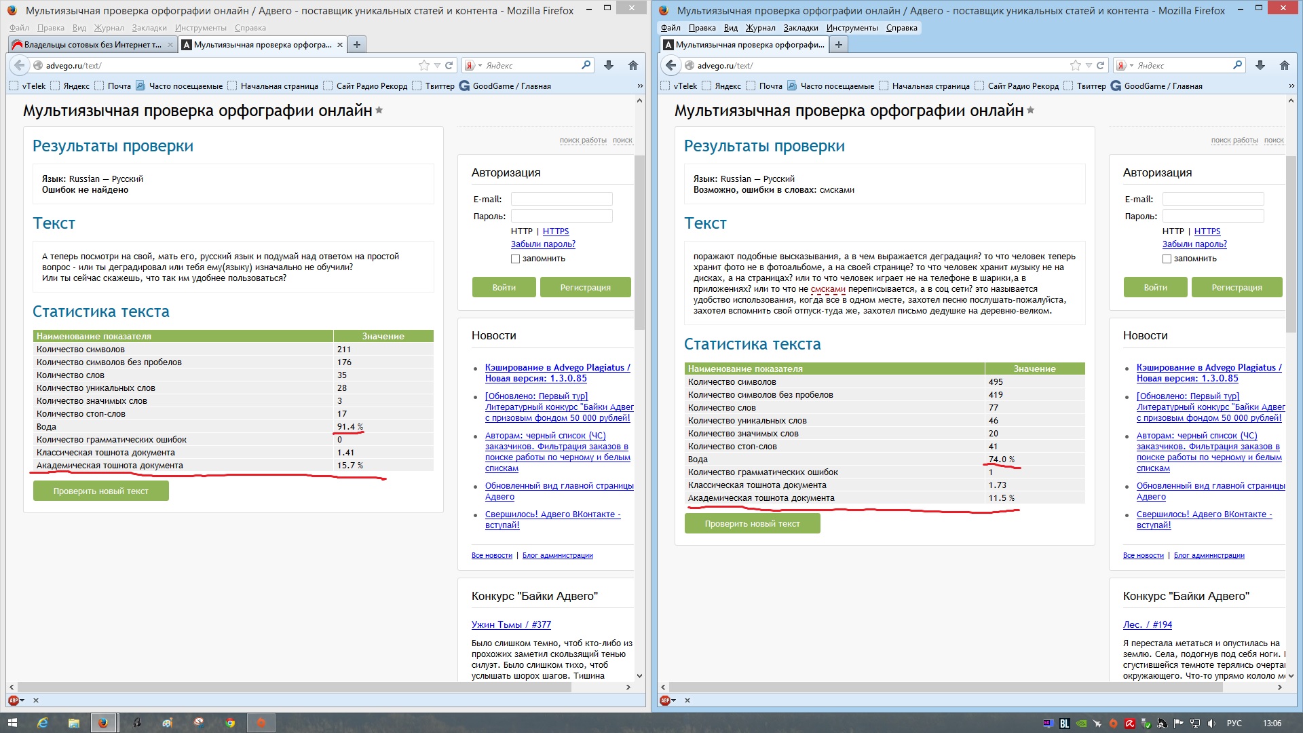Bookmark page with star in left URL bar
Viewport: 1303px width, 733px height.
424,65
